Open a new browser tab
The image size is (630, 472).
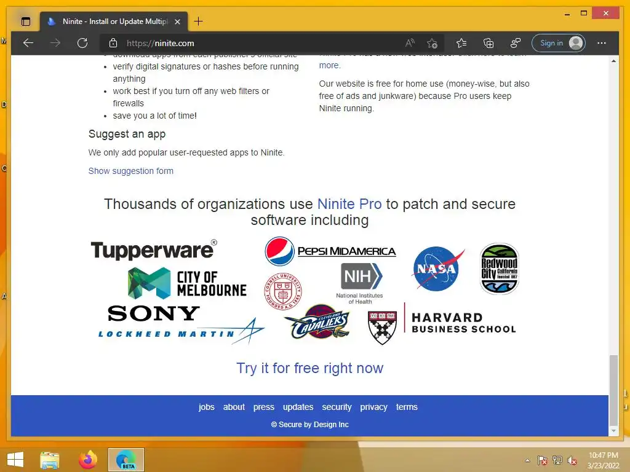tap(199, 22)
